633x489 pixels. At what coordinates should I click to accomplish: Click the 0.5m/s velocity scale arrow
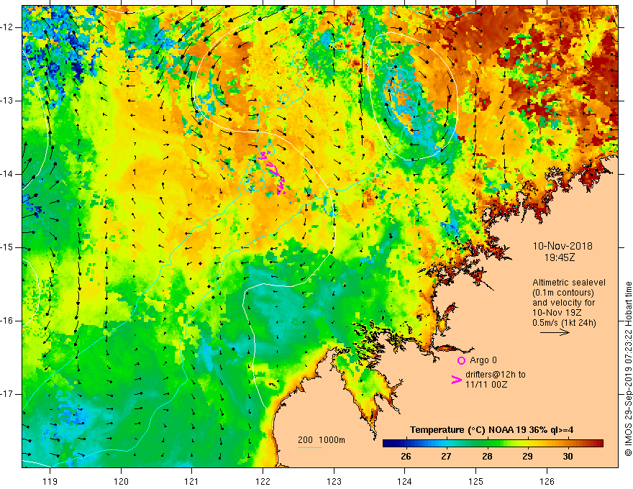pyautogui.click(x=555, y=332)
